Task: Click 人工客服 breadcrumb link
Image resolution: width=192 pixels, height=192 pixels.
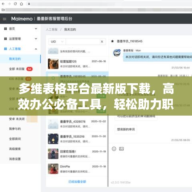Action: (x=52, y=30)
